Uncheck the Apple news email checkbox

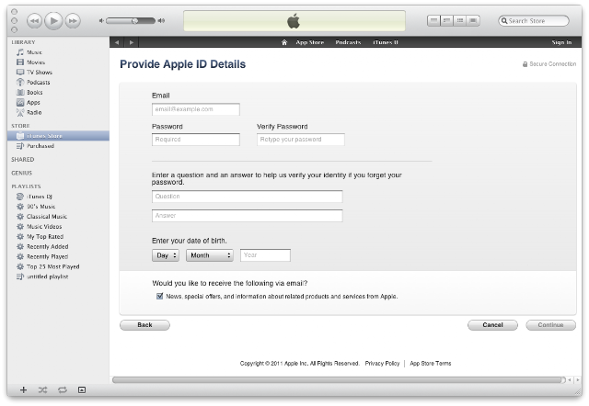coord(159,296)
